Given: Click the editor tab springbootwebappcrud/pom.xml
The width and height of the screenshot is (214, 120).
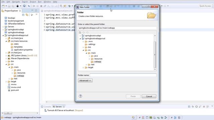Looking at the screenshot, I should (58, 11).
